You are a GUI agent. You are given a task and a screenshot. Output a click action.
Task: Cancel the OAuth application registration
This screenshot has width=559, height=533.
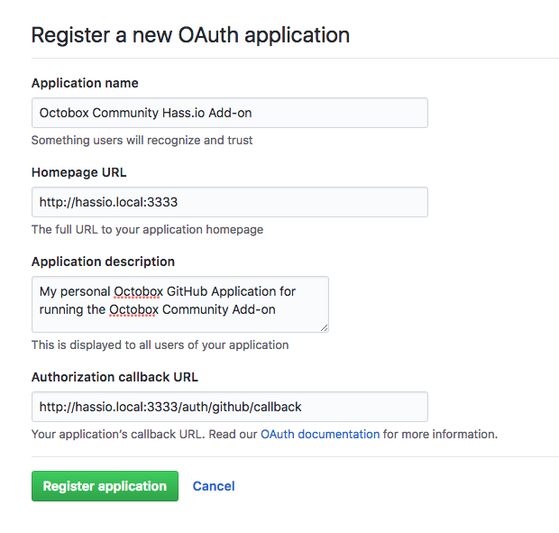pos(214,486)
